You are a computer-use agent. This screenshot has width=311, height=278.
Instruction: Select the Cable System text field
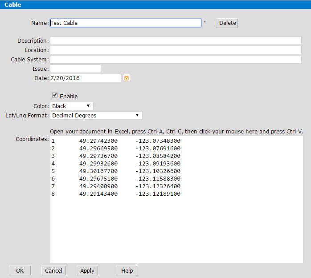tap(176, 60)
